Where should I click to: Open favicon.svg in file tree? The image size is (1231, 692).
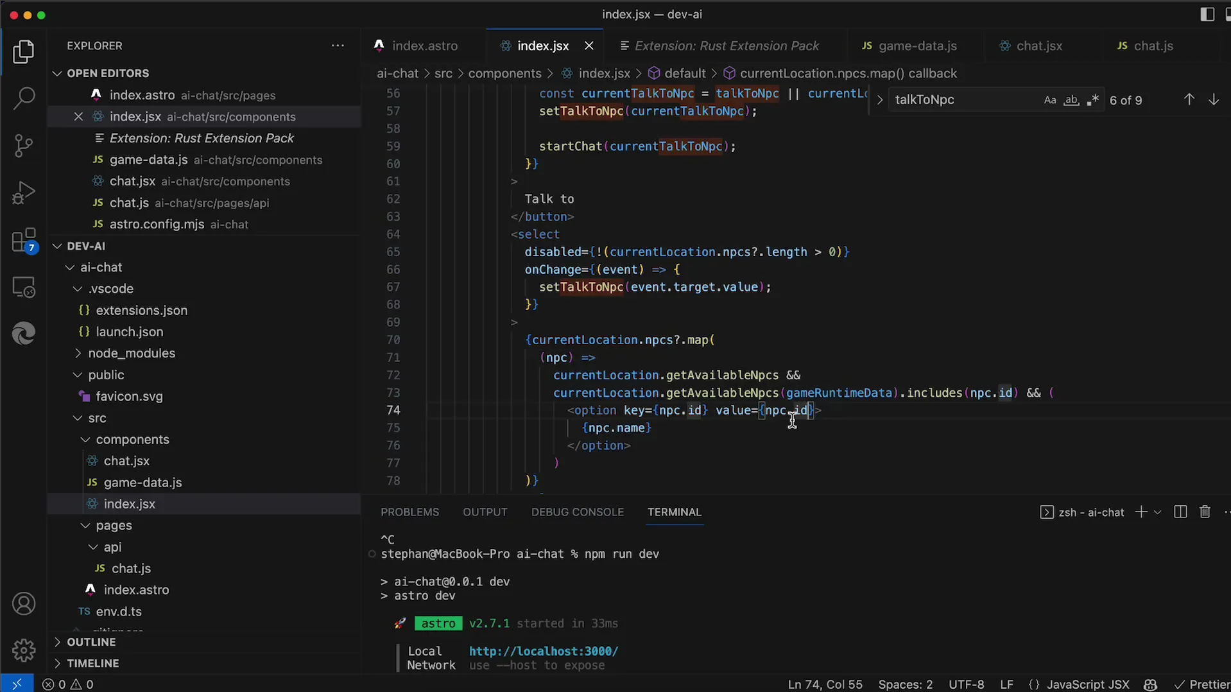coord(129,397)
